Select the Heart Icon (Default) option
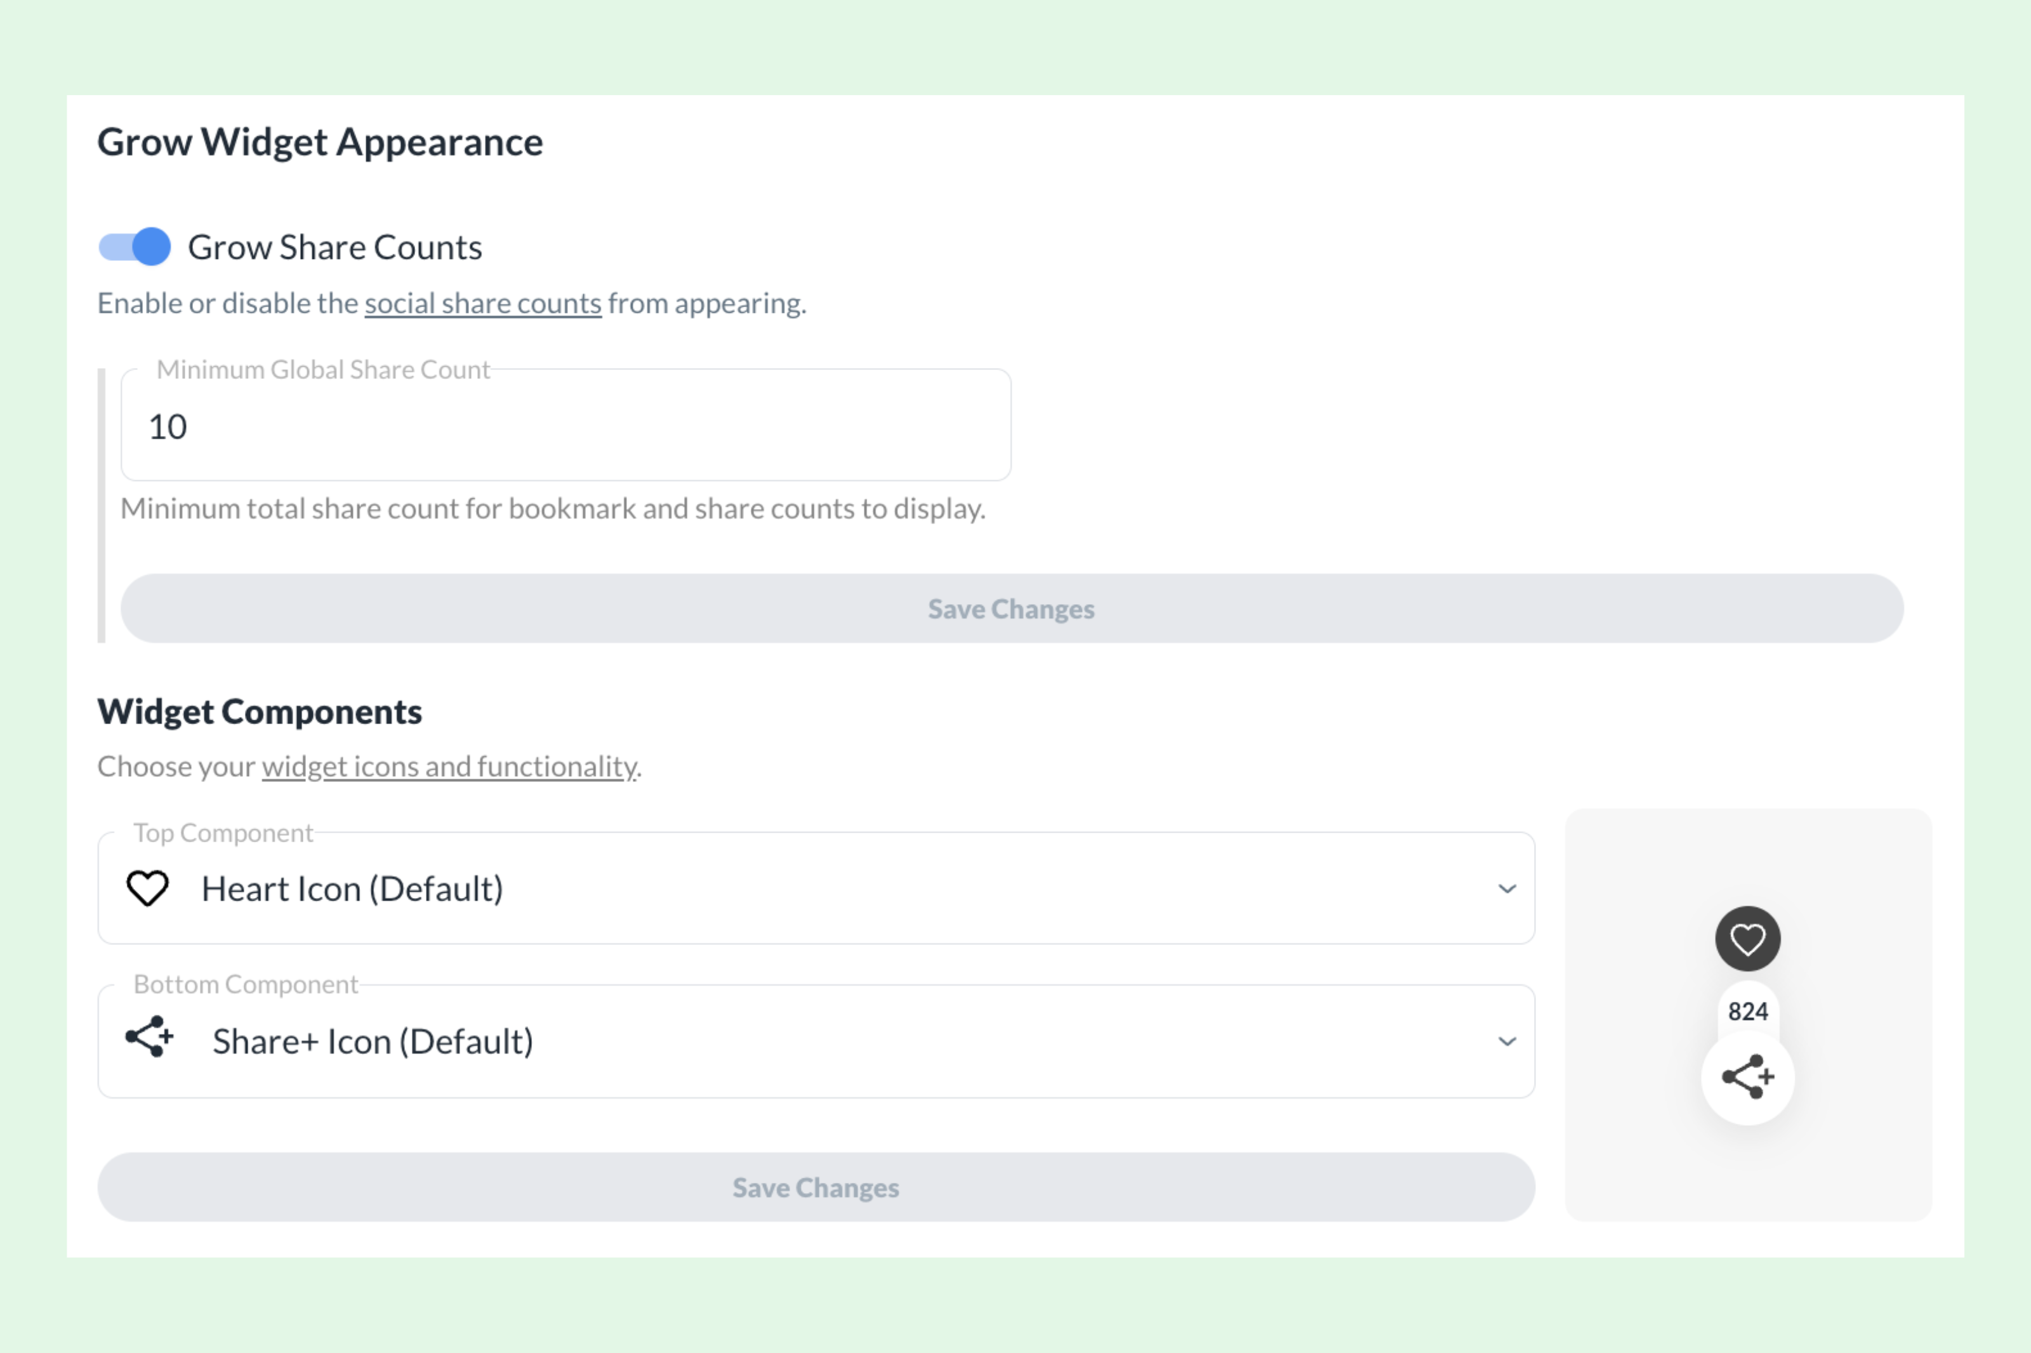The width and height of the screenshot is (2031, 1353). pos(353,888)
